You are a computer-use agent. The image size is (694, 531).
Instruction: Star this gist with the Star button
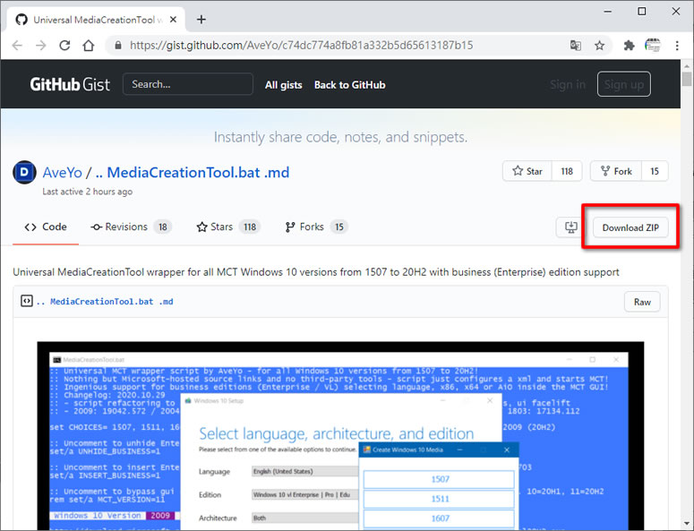point(527,171)
